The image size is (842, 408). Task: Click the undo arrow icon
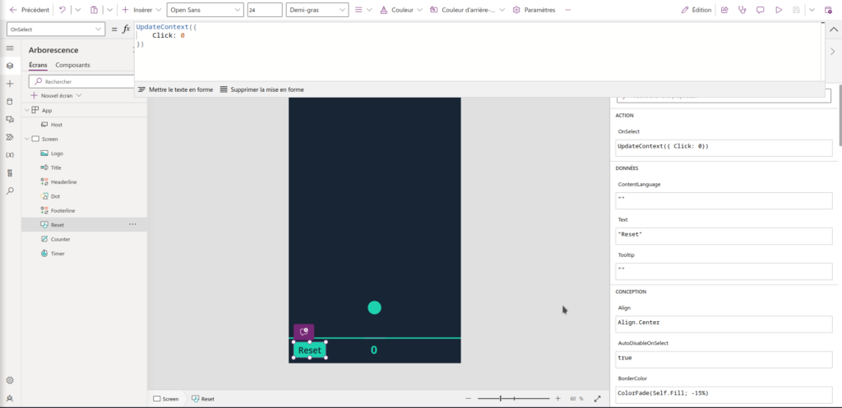point(62,10)
